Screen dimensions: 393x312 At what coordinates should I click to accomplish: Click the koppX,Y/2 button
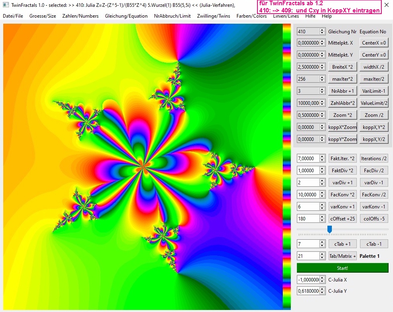pos(374,139)
